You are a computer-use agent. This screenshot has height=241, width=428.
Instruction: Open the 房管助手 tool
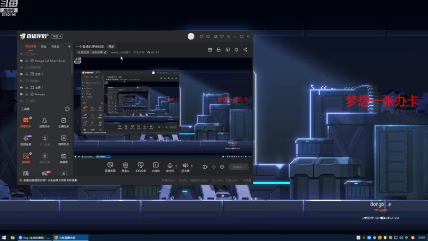pyautogui.click(x=44, y=122)
